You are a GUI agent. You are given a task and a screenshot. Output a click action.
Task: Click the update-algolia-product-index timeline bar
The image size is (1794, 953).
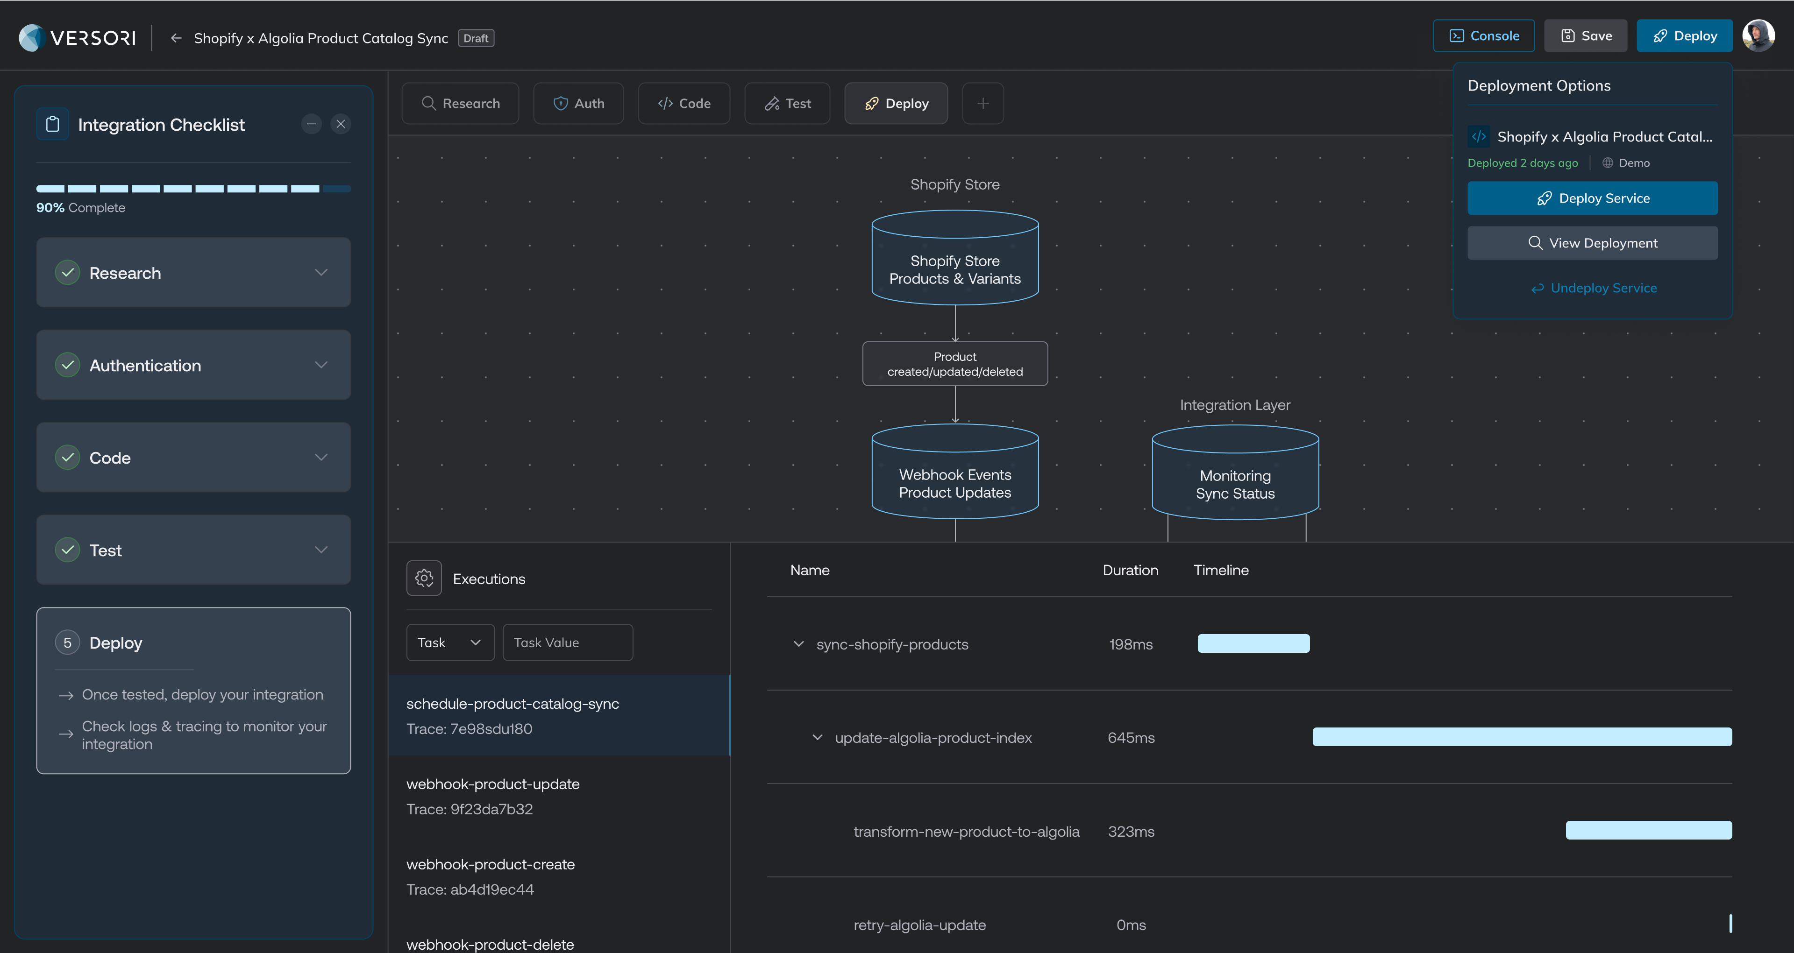[x=1522, y=736]
